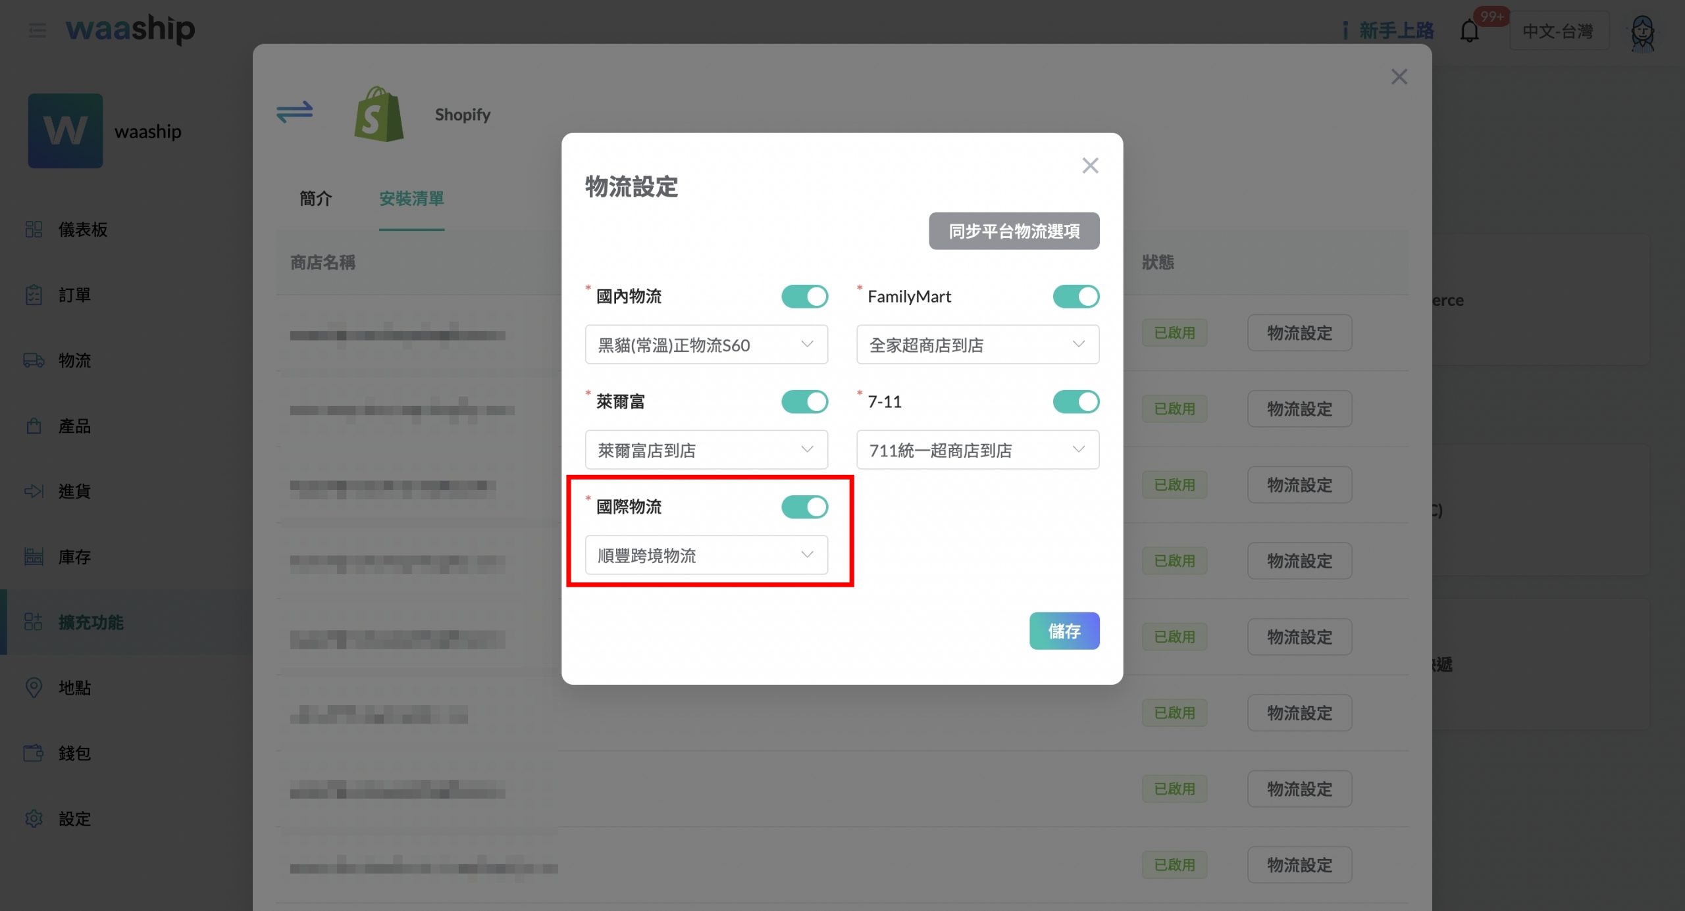
Task: Toggle the 7-11 switch
Action: point(1076,402)
